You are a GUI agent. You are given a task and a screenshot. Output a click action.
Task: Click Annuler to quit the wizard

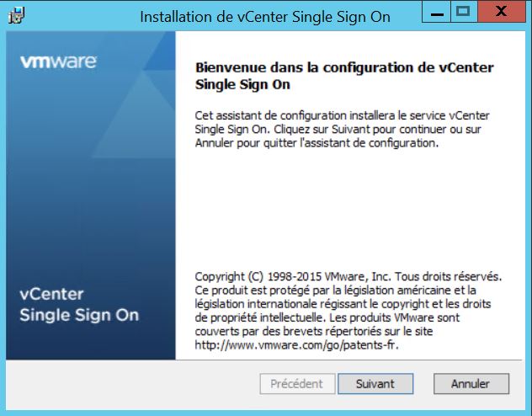pyautogui.click(x=471, y=384)
